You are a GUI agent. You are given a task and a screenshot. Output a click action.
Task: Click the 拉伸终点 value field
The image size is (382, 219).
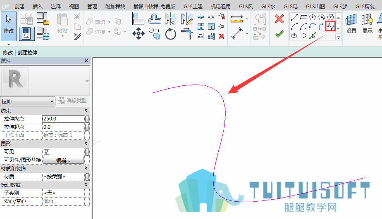(x=63, y=119)
